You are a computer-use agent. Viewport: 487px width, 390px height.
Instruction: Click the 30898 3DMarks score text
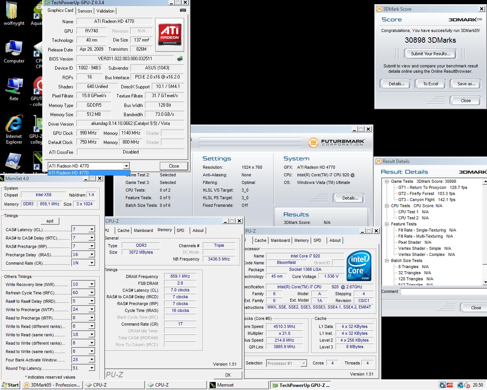pyautogui.click(x=430, y=40)
